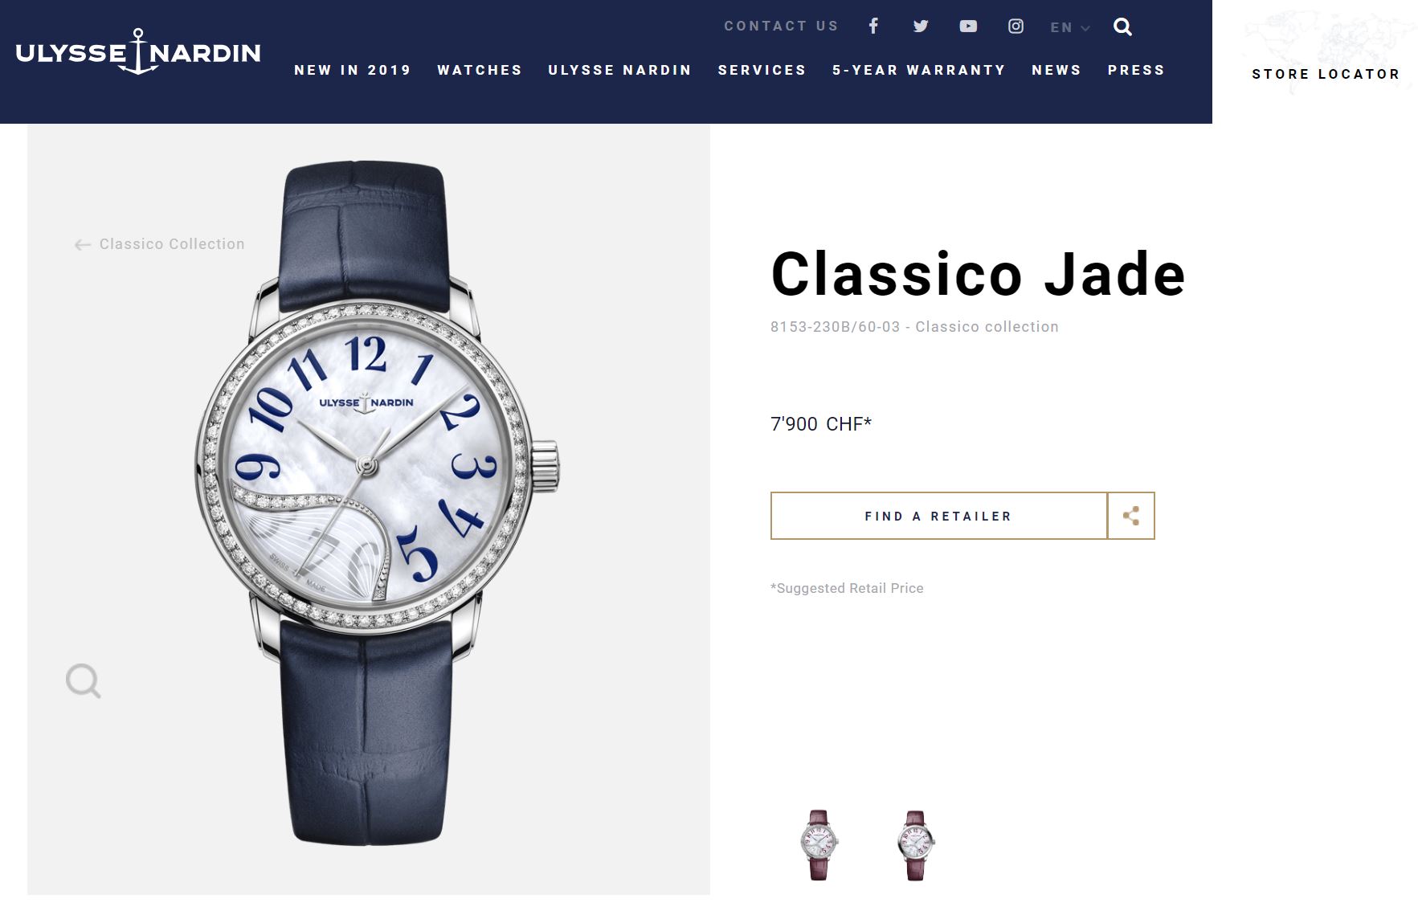Open the New in 2019 menu
The width and height of the screenshot is (1418, 919).
(353, 70)
